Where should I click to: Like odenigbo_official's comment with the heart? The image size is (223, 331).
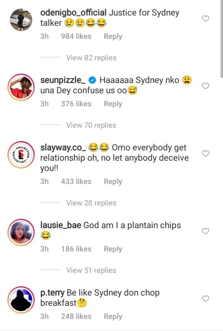click(205, 19)
